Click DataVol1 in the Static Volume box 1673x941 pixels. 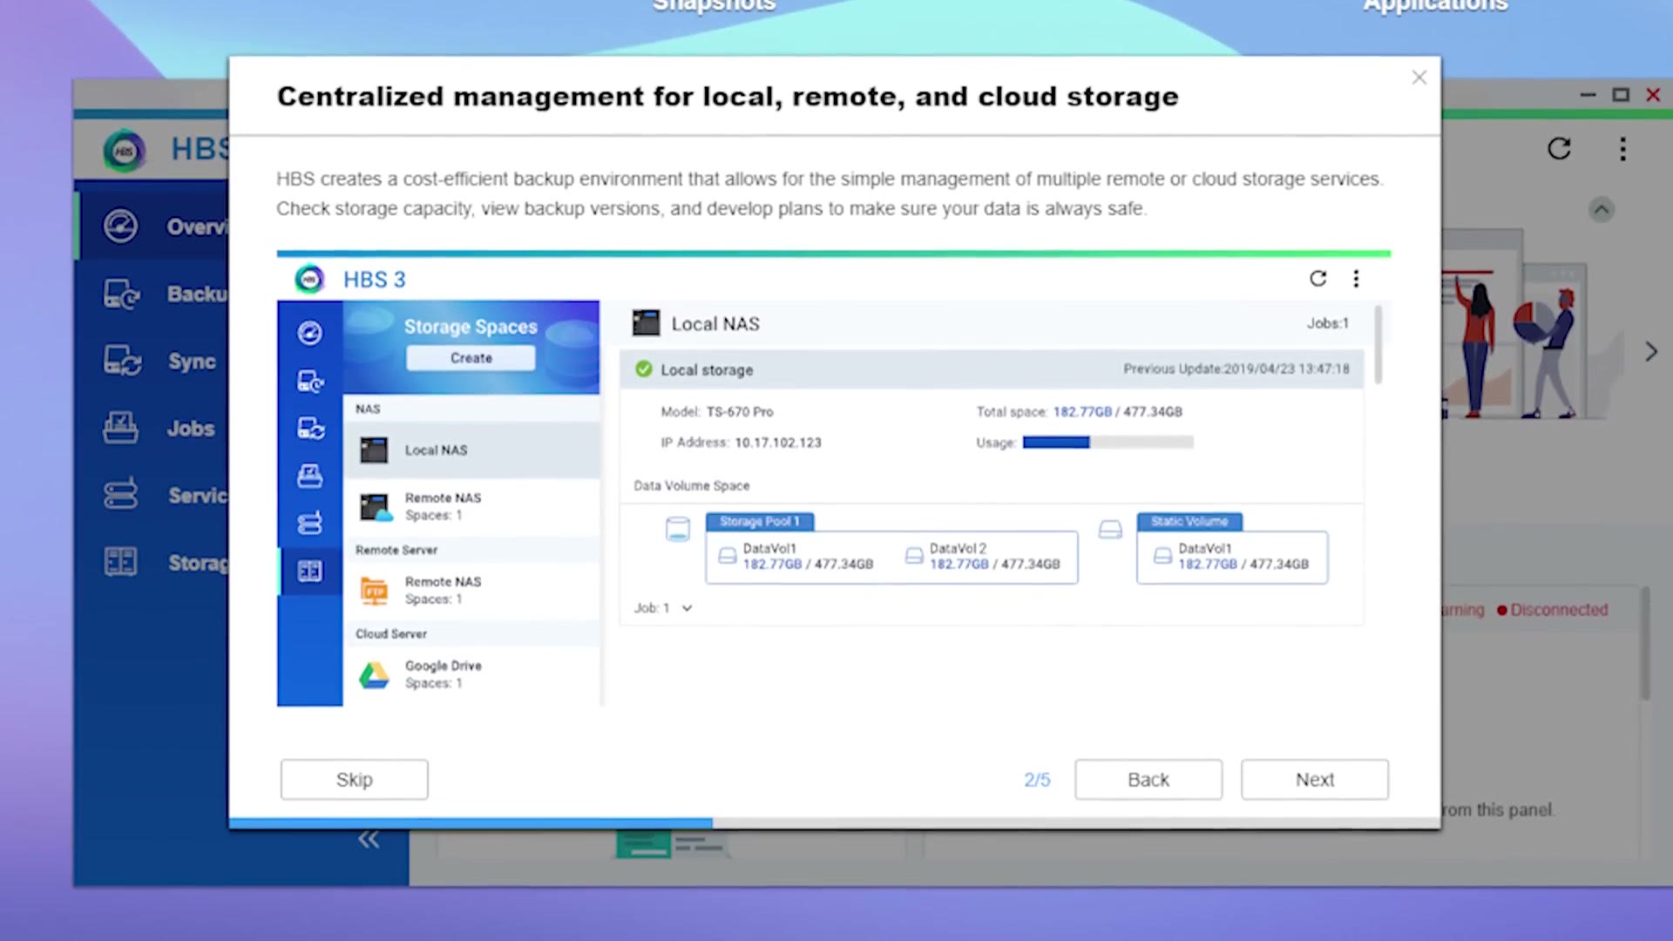coord(1231,556)
